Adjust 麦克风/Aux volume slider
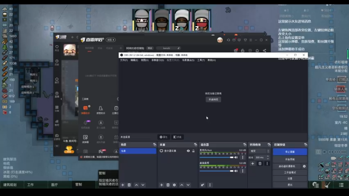Screen dimensions: 349x196 point(216,157)
